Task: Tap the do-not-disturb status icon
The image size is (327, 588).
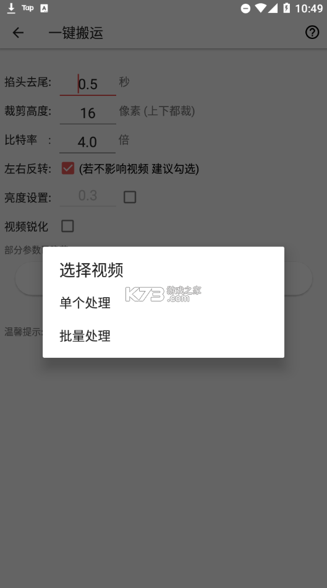Action: point(245,8)
